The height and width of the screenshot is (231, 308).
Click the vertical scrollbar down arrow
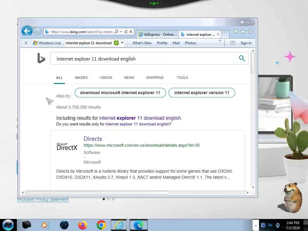click(253, 188)
